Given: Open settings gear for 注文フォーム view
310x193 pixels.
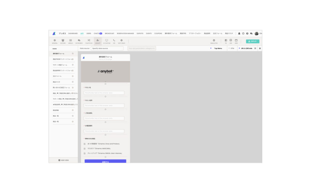Looking at the screenshot, I should tap(73, 76).
